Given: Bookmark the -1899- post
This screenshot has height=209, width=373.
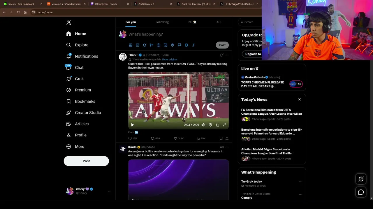Looking at the screenshot, I should [221, 138].
